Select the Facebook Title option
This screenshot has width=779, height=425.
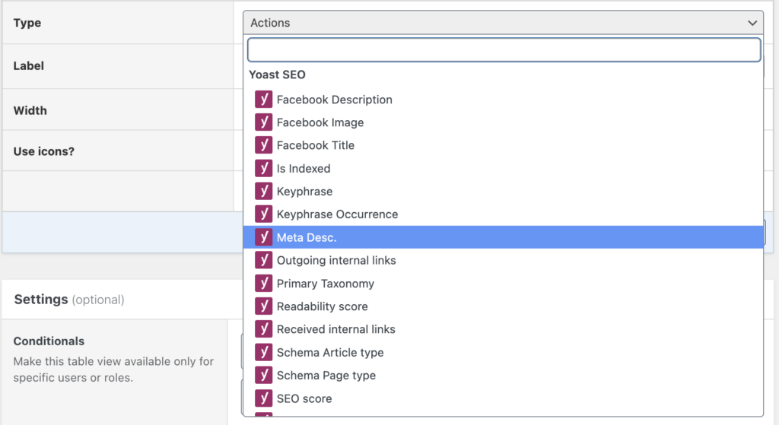pyautogui.click(x=503, y=145)
